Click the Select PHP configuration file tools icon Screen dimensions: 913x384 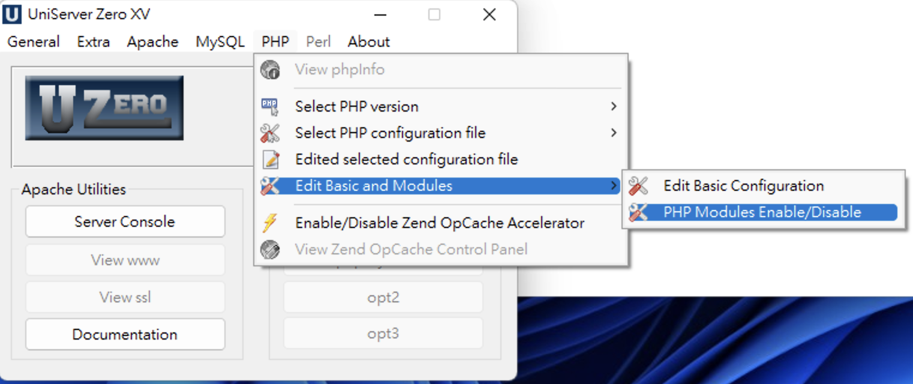[x=271, y=133]
